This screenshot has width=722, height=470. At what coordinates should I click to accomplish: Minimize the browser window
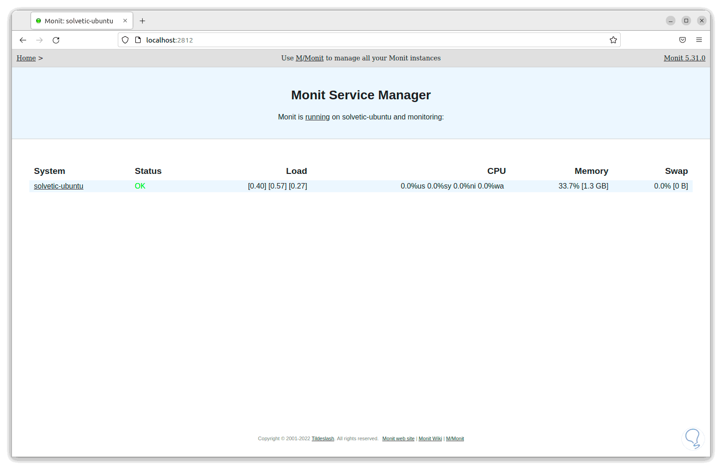click(671, 21)
